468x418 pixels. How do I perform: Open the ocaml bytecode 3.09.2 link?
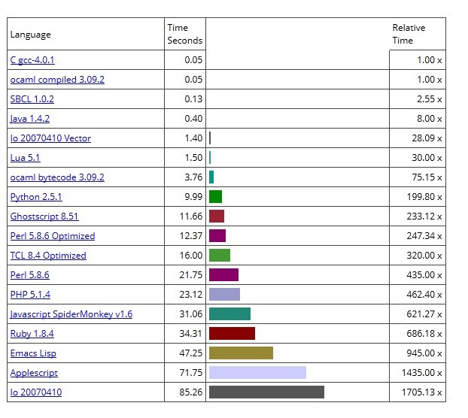point(57,177)
